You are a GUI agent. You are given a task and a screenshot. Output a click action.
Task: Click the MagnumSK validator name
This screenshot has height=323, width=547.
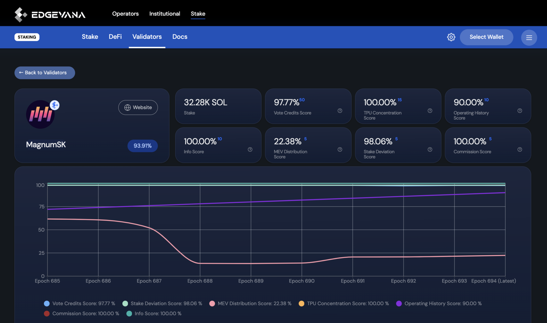coord(46,145)
